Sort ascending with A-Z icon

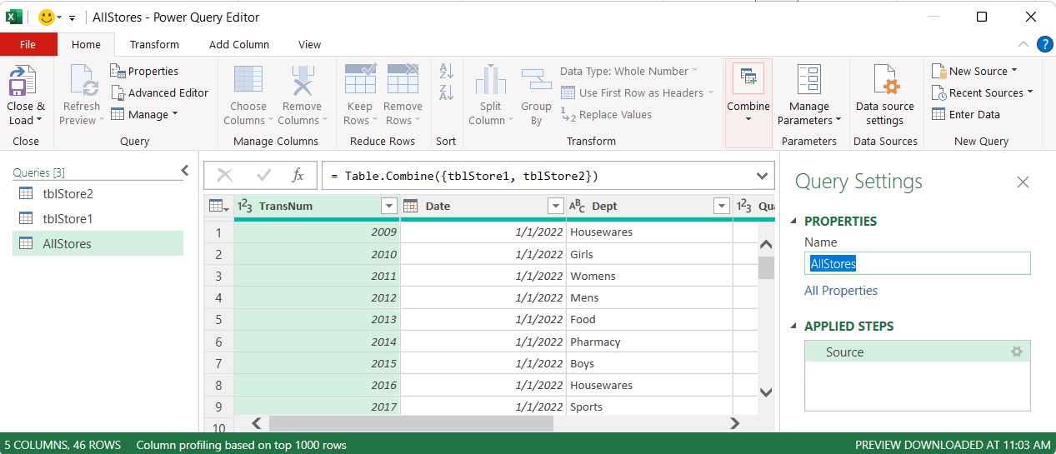coord(446,72)
